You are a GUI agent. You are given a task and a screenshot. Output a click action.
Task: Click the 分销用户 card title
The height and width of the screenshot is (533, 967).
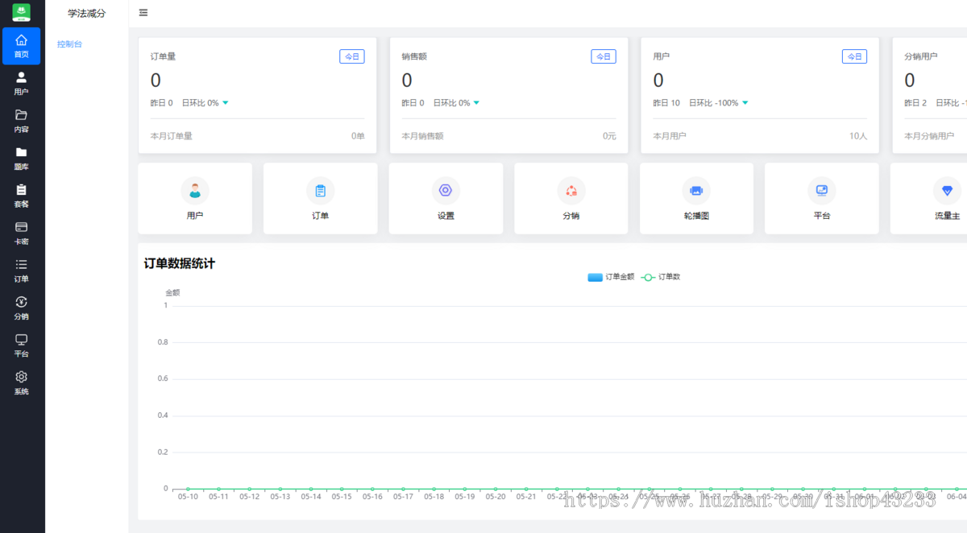(x=921, y=56)
